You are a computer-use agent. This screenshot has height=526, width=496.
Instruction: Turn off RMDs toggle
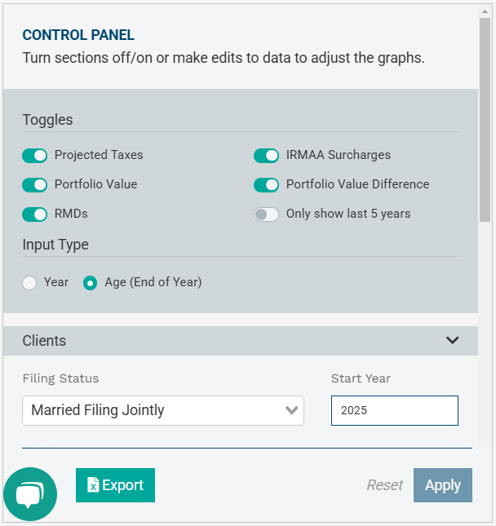34,214
